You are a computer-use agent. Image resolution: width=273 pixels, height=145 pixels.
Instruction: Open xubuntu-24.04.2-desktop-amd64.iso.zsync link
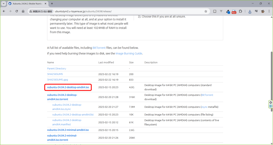tap(67, 107)
